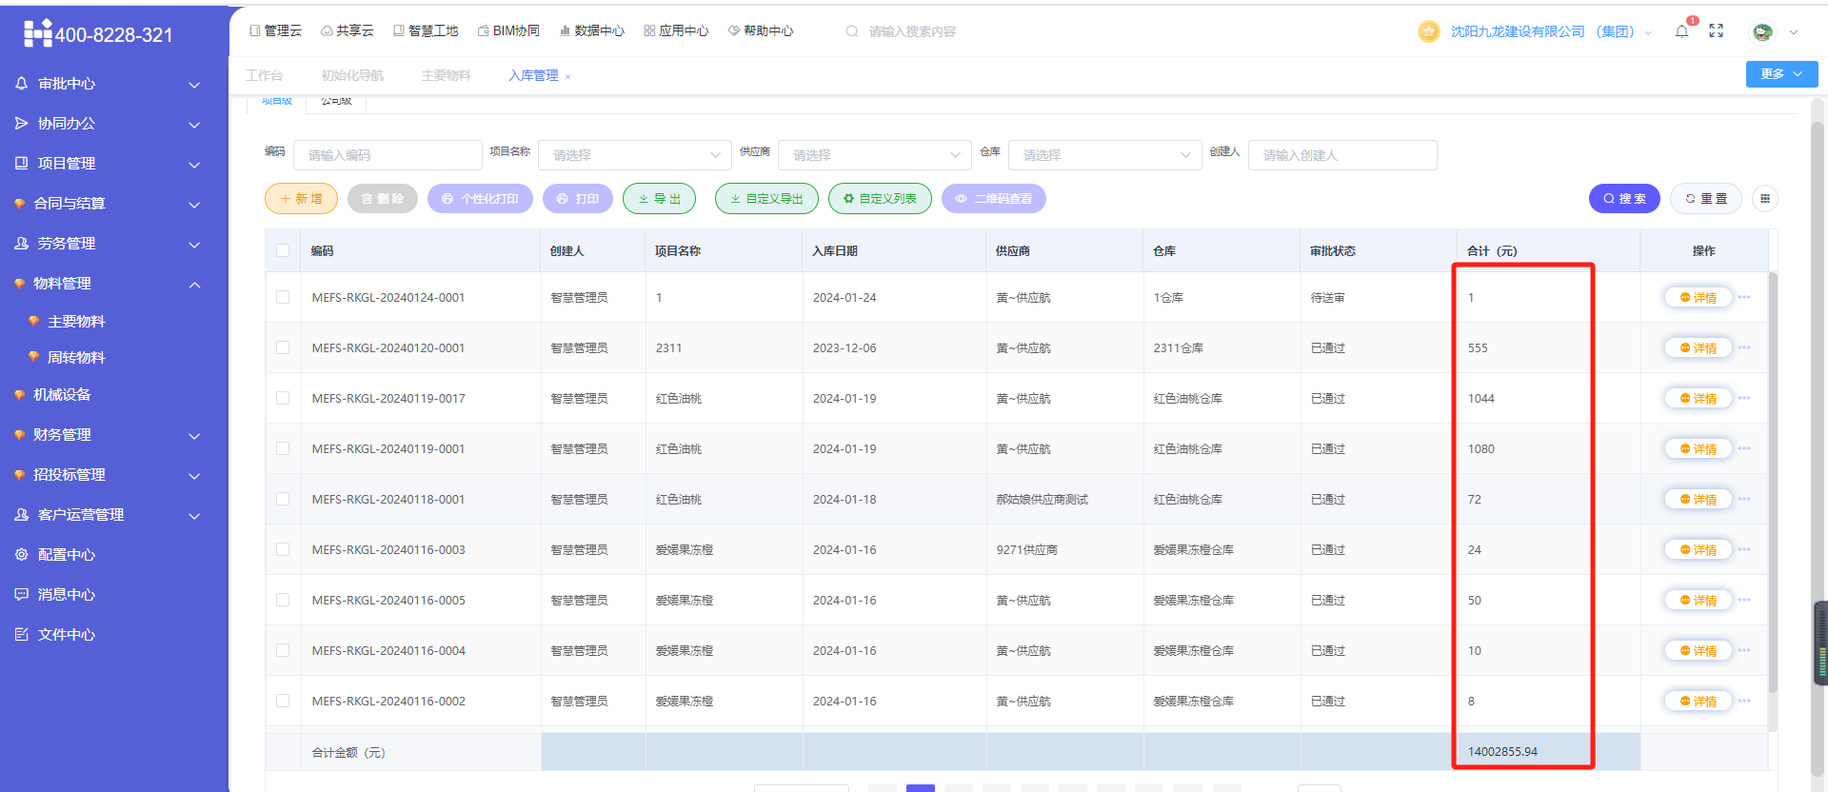1828x792 pixels.
Task: Click the column settings grid icon
Action: pos(1765,199)
